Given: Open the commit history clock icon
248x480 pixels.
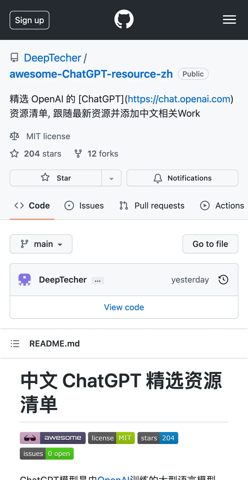Looking at the screenshot, I should coord(223,280).
